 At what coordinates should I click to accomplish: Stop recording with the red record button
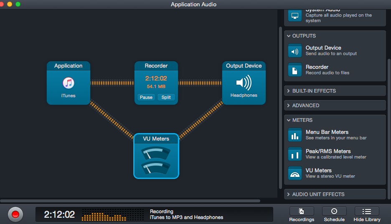pos(15,214)
